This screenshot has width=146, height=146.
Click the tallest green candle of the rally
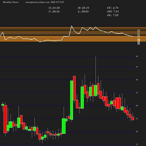(72, 100)
